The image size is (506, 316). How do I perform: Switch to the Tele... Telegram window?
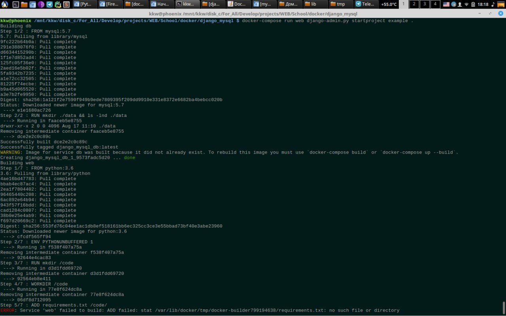tap(366, 4)
